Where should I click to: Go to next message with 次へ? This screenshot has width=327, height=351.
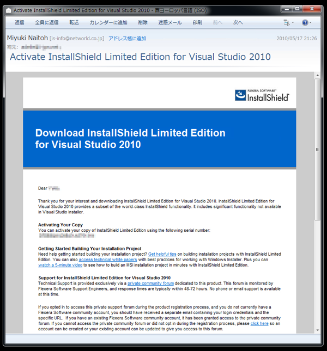pos(238,22)
